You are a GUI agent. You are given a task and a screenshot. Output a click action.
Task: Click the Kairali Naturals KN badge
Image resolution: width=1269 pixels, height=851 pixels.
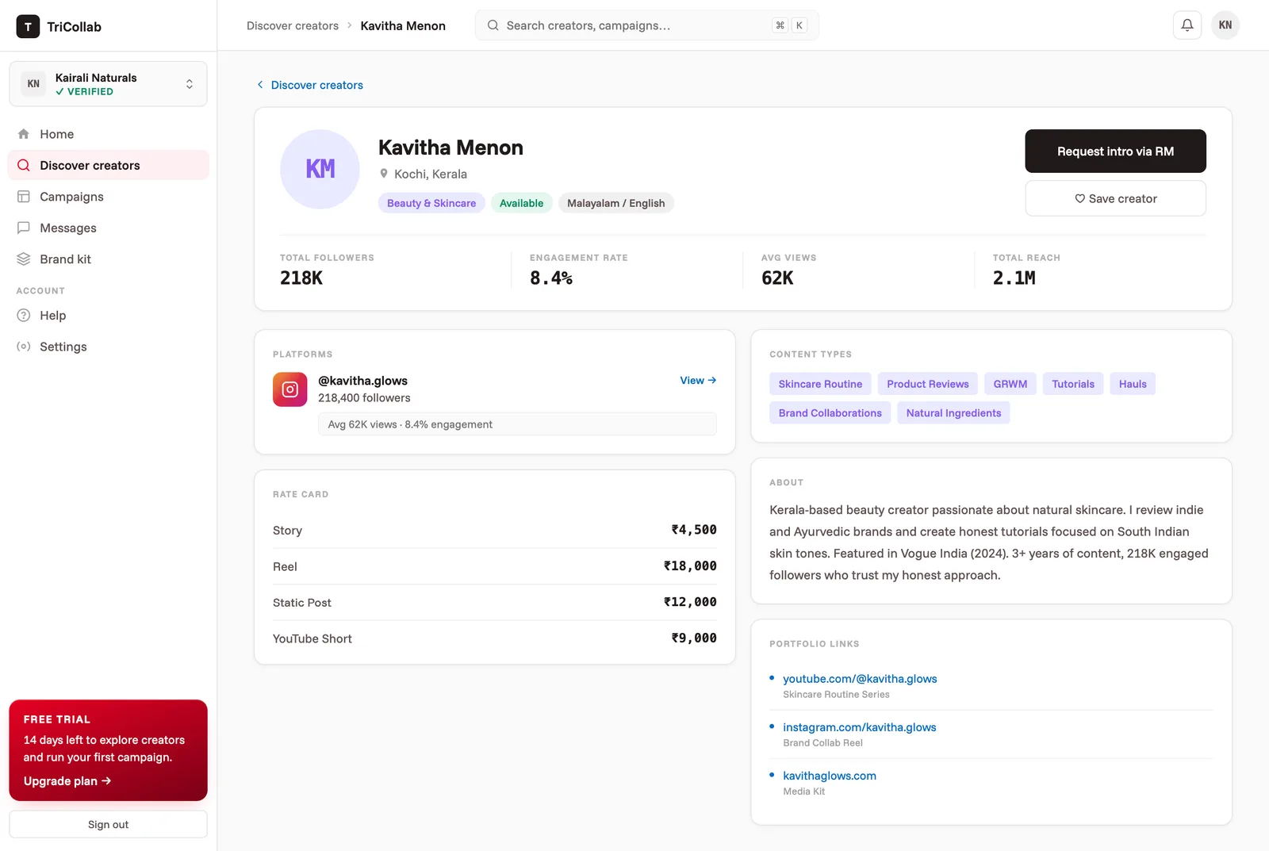(x=33, y=84)
